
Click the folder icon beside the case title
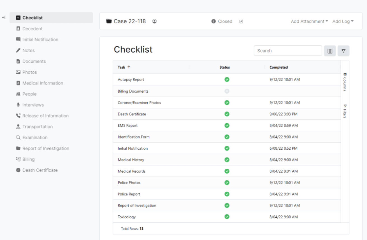(109, 21)
